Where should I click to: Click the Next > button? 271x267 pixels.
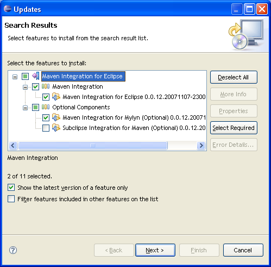point(155,250)
